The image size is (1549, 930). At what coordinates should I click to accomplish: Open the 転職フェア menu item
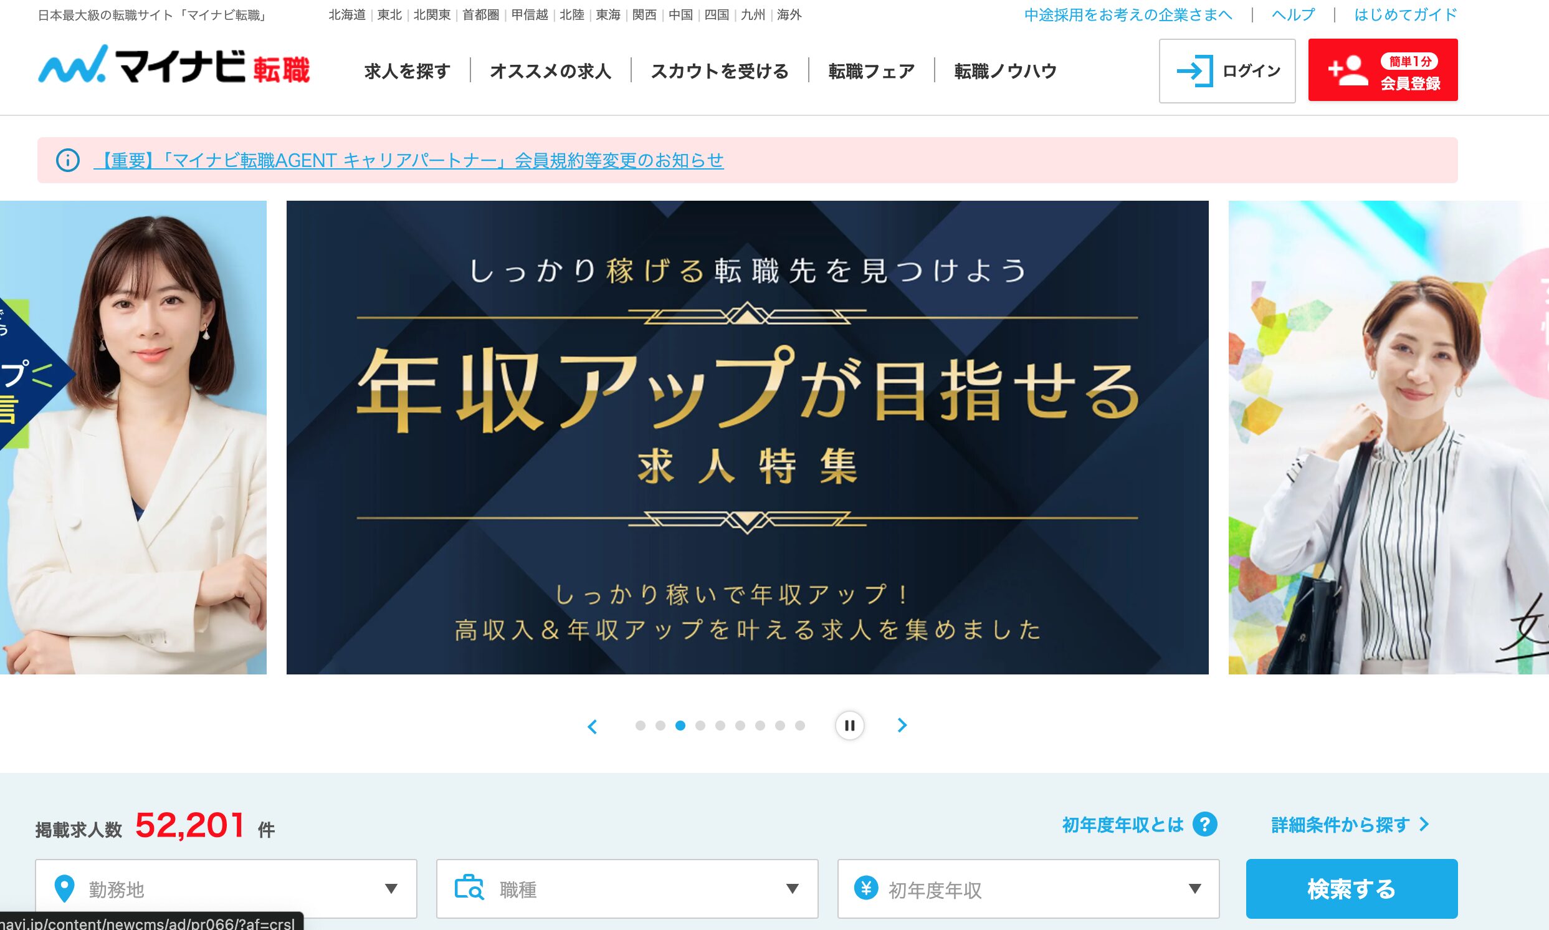coord(871,72)
